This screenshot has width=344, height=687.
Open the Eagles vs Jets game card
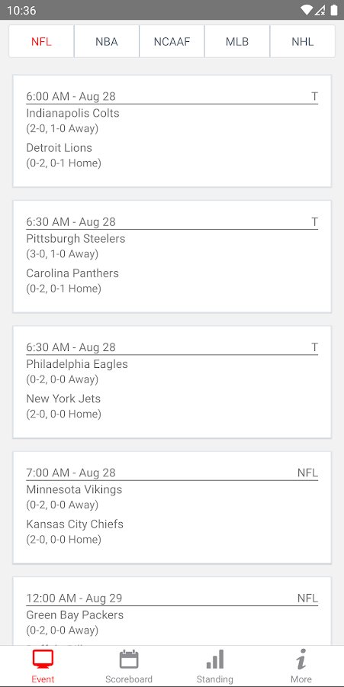pyautogui.click(x=172, y=382)
